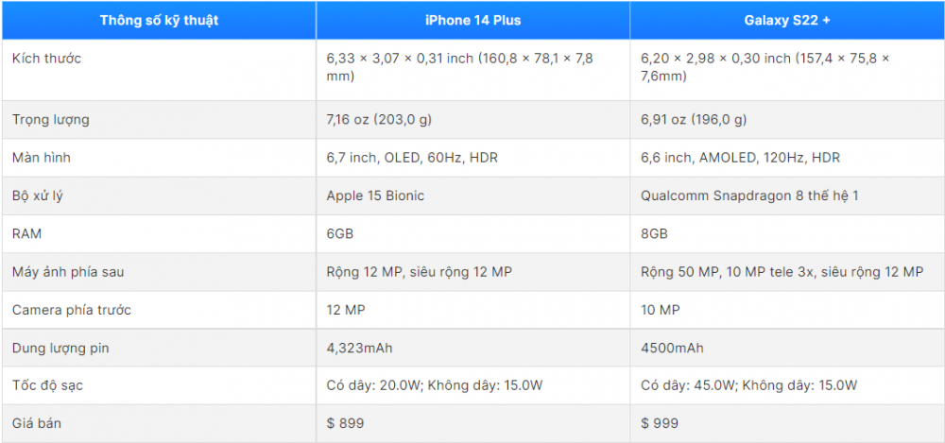Click the "Thông số kỹ thuật" column header
The height and width of the screenshot is (443, 945).
click(x=159, y=20)
